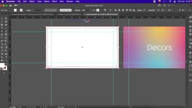Select the Gradient tool
192x108 pixels.
pos(6,47)
